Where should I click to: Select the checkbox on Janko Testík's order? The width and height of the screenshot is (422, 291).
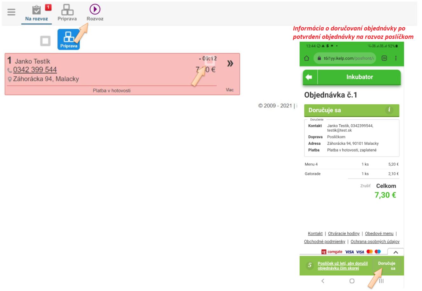pyautogui.click(x=210, y=61)
